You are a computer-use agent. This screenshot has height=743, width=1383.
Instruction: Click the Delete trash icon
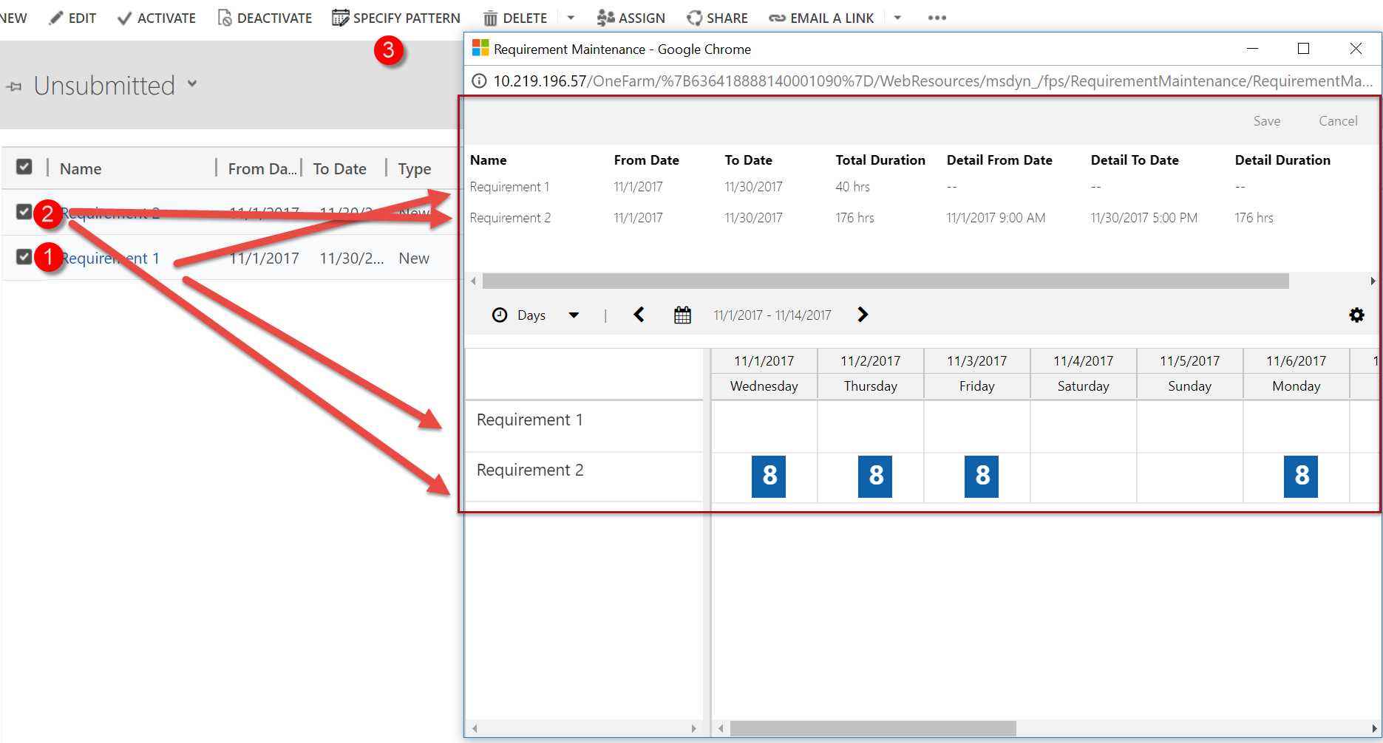click(490, 18)
